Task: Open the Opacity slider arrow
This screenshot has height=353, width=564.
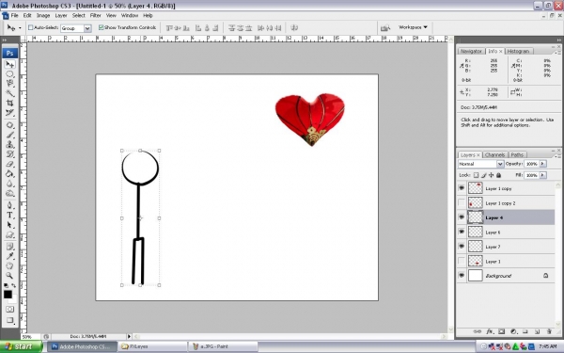Action: coord(542,164)
